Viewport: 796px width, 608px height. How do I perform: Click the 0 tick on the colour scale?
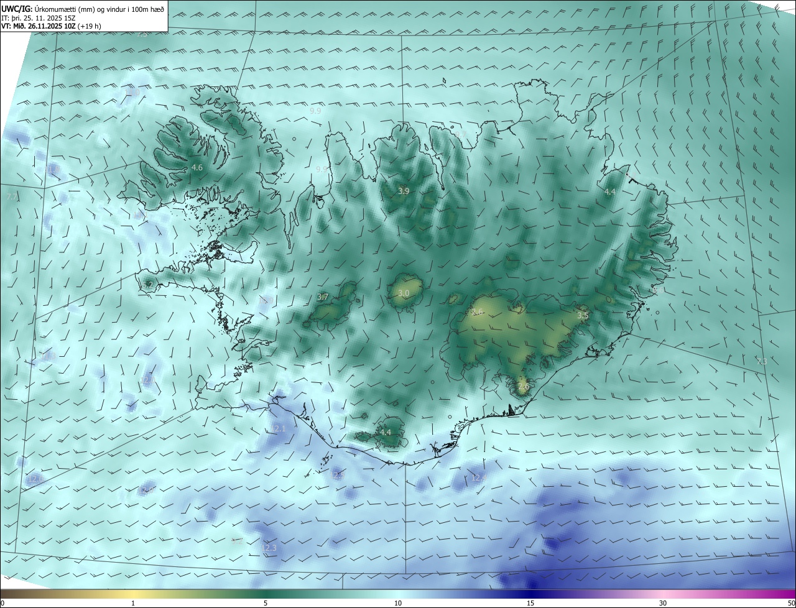point(2,603)
